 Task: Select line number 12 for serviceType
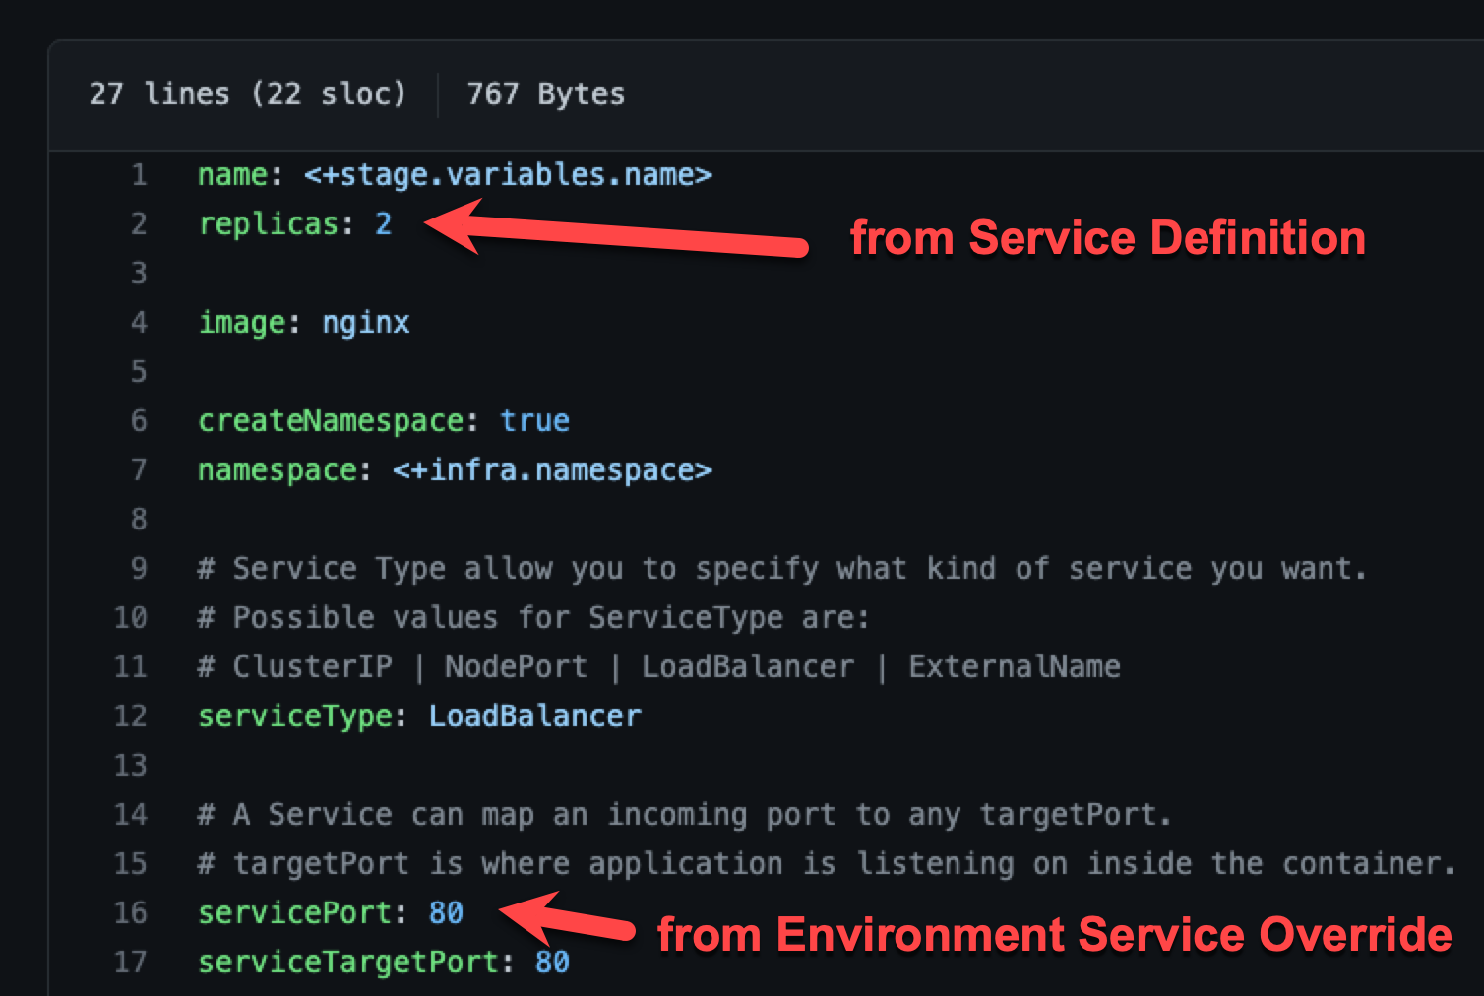pos(131,716)
